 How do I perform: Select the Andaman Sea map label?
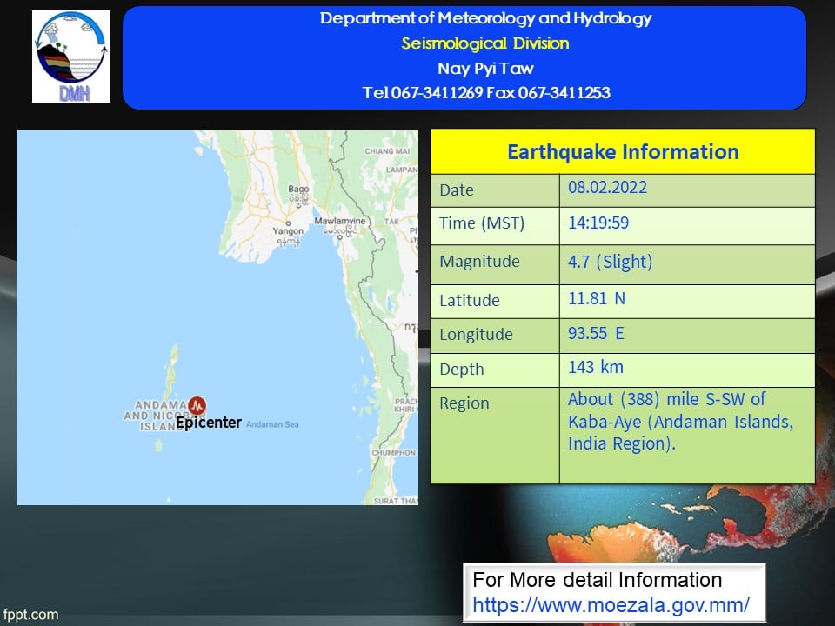point(272,424)
